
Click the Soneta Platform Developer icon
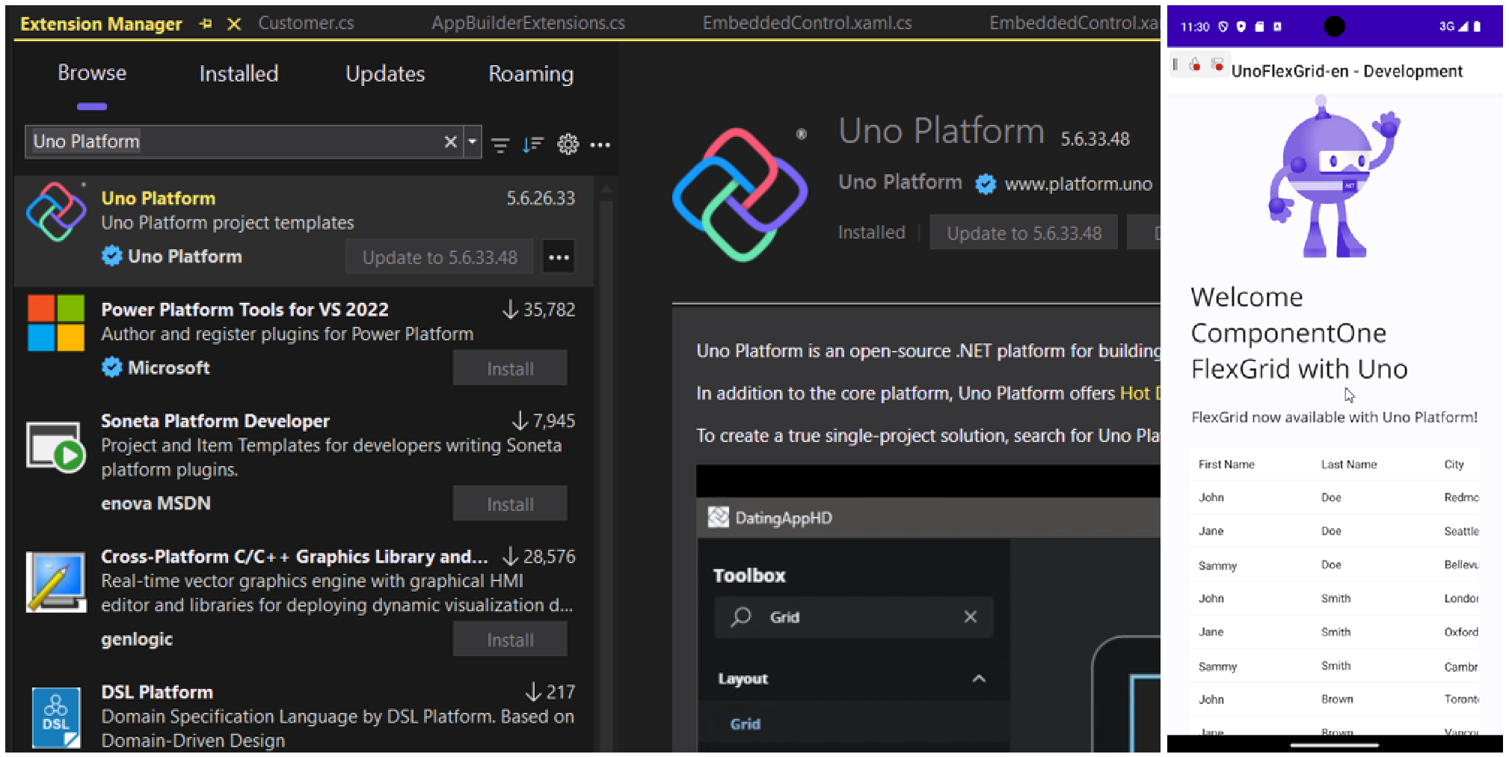[x=56, y=447]
